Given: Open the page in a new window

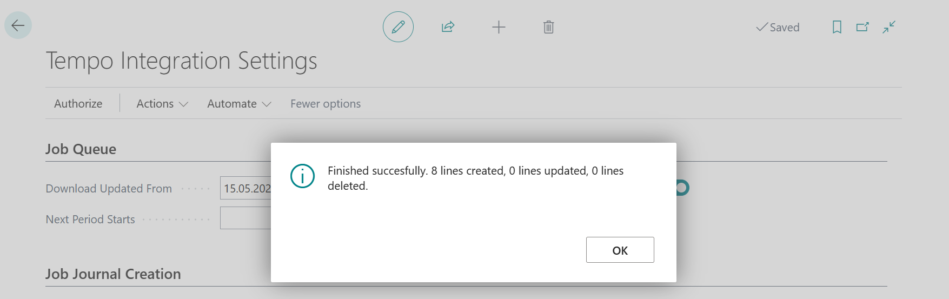Looking at the screenshot, I should 862,27.
